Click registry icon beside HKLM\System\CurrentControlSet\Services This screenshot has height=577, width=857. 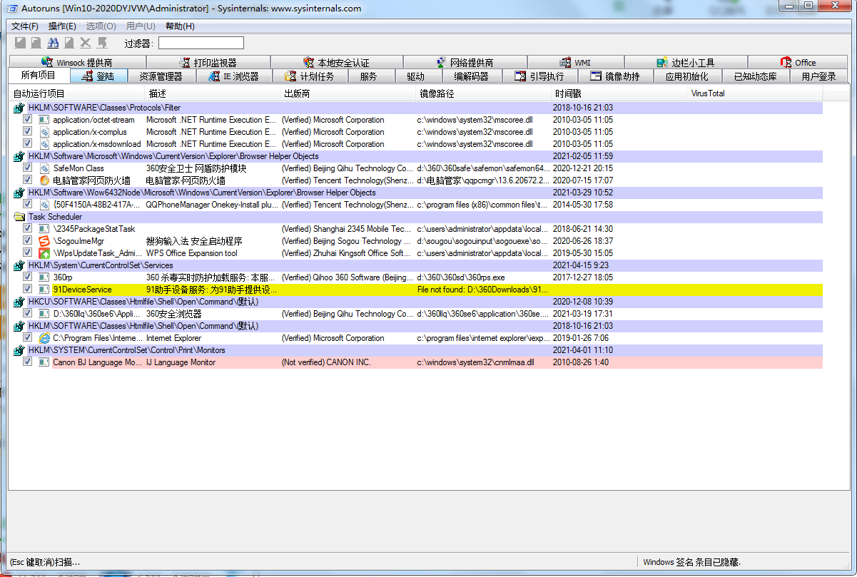pyautogui.click(x=19, y=265)
